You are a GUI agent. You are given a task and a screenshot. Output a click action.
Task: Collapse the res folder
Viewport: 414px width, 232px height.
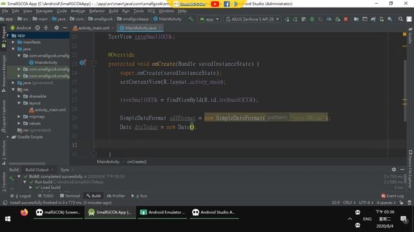click(13, 90)
